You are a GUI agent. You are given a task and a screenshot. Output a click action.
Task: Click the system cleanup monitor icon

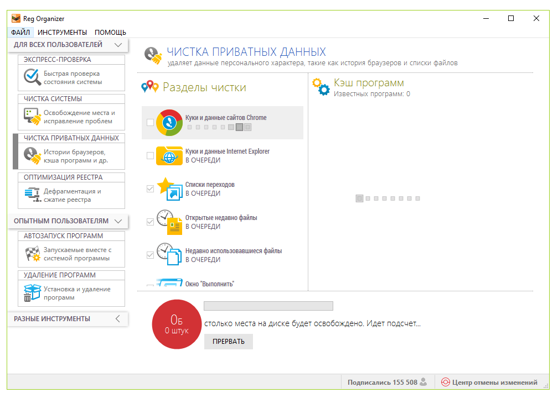point(32,117)
